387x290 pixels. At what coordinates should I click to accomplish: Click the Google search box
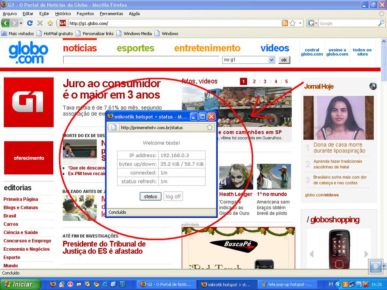[x=348, y=23]
